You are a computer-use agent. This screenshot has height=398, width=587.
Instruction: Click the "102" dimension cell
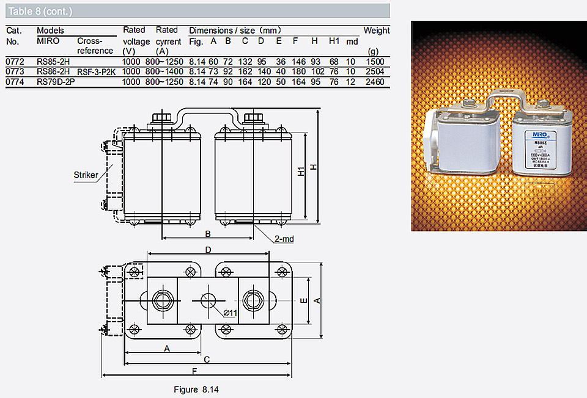pos(318,72)
